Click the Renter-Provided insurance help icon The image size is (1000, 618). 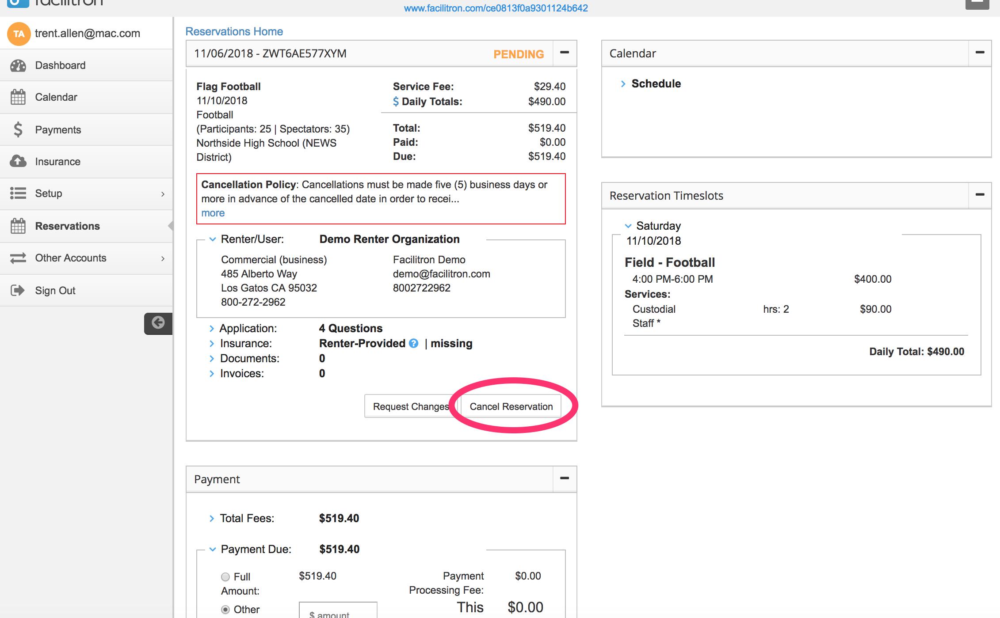[413, 343]
